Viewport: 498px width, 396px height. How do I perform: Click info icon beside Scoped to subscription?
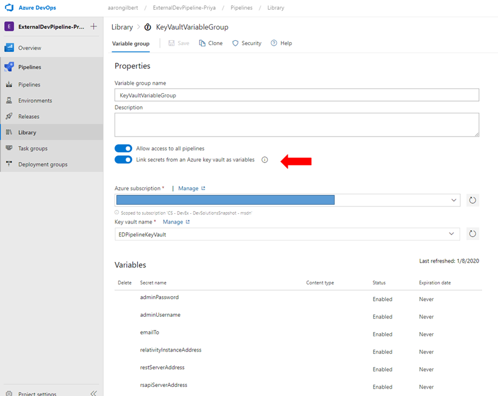click(116, 213)
